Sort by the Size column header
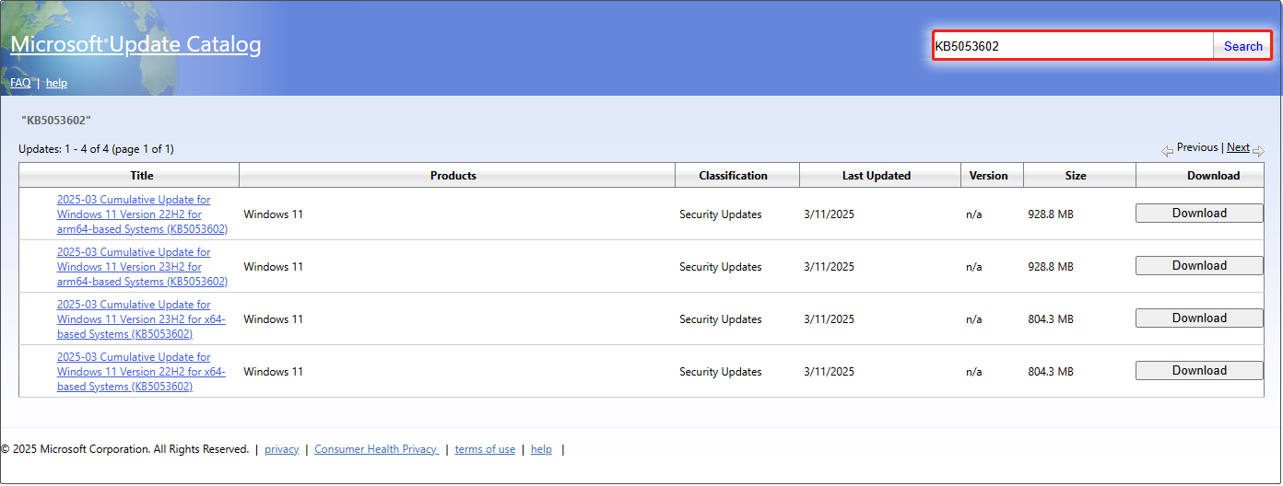The height and width of the screenshot is (486, 1283). pos(1079,175)
